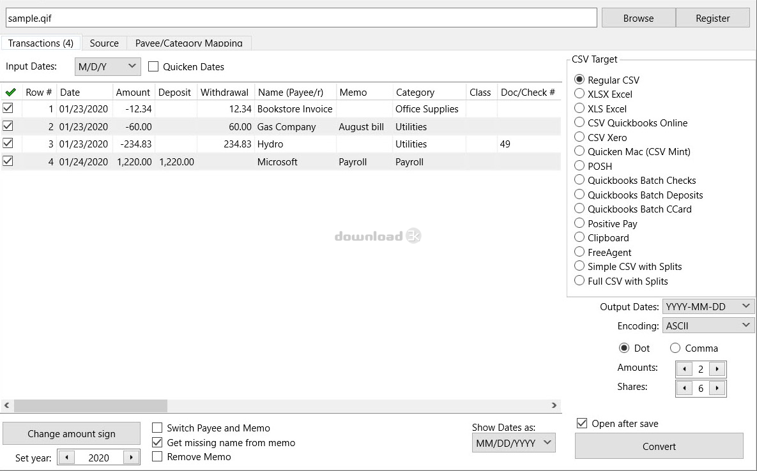Select Clipboard as output target

point(579,237)
